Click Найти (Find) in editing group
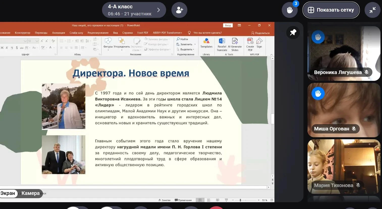382x209 pixels. (182, 39)
